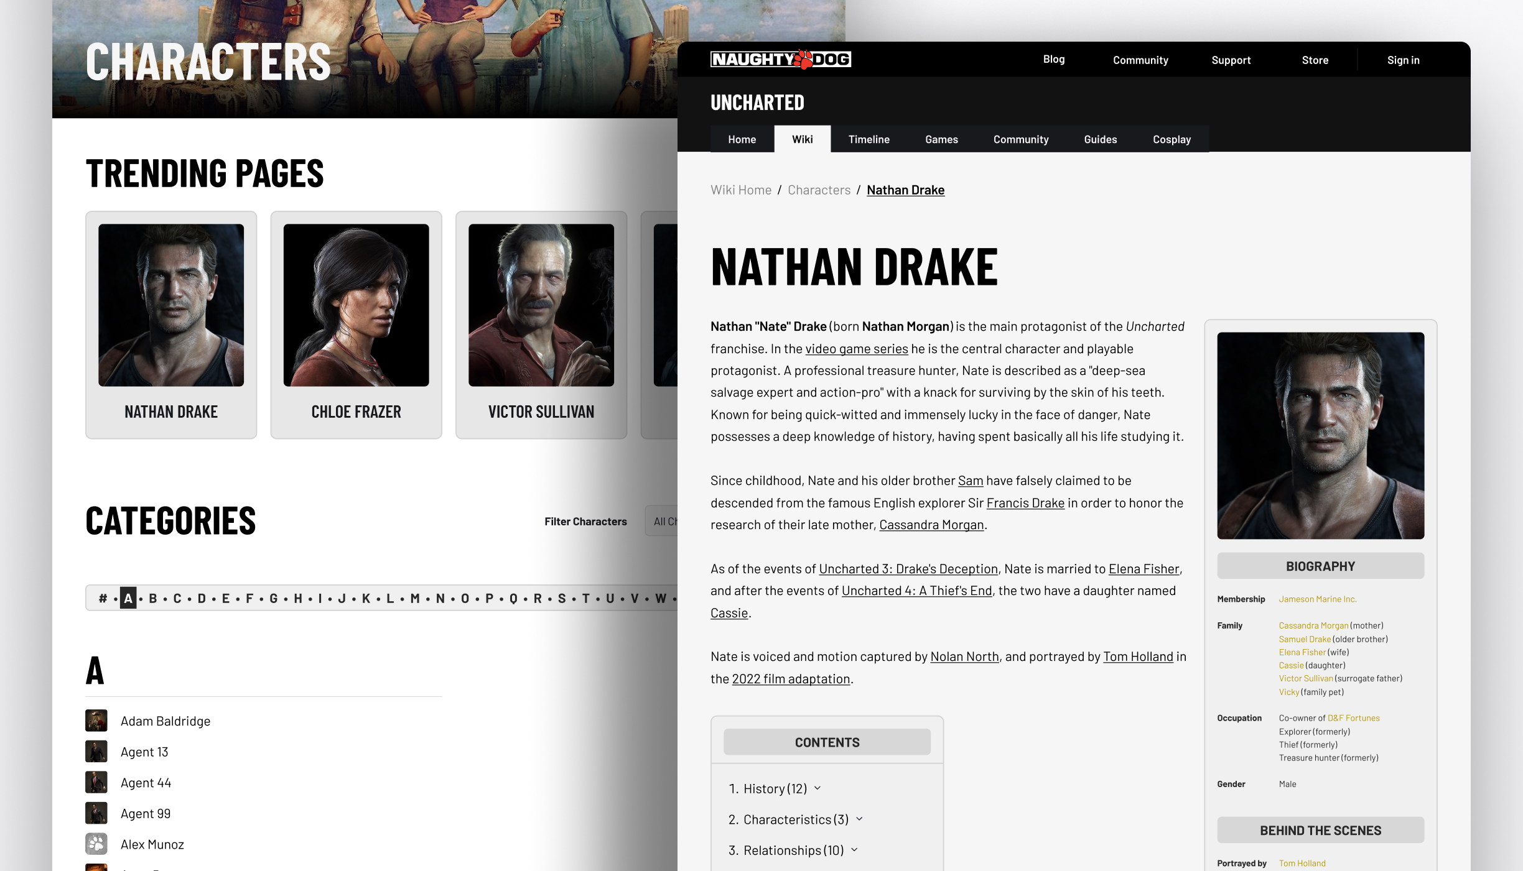Open Samuel Drake link in Family list
Screen dimensions: 1523x871
(1305, 639)
